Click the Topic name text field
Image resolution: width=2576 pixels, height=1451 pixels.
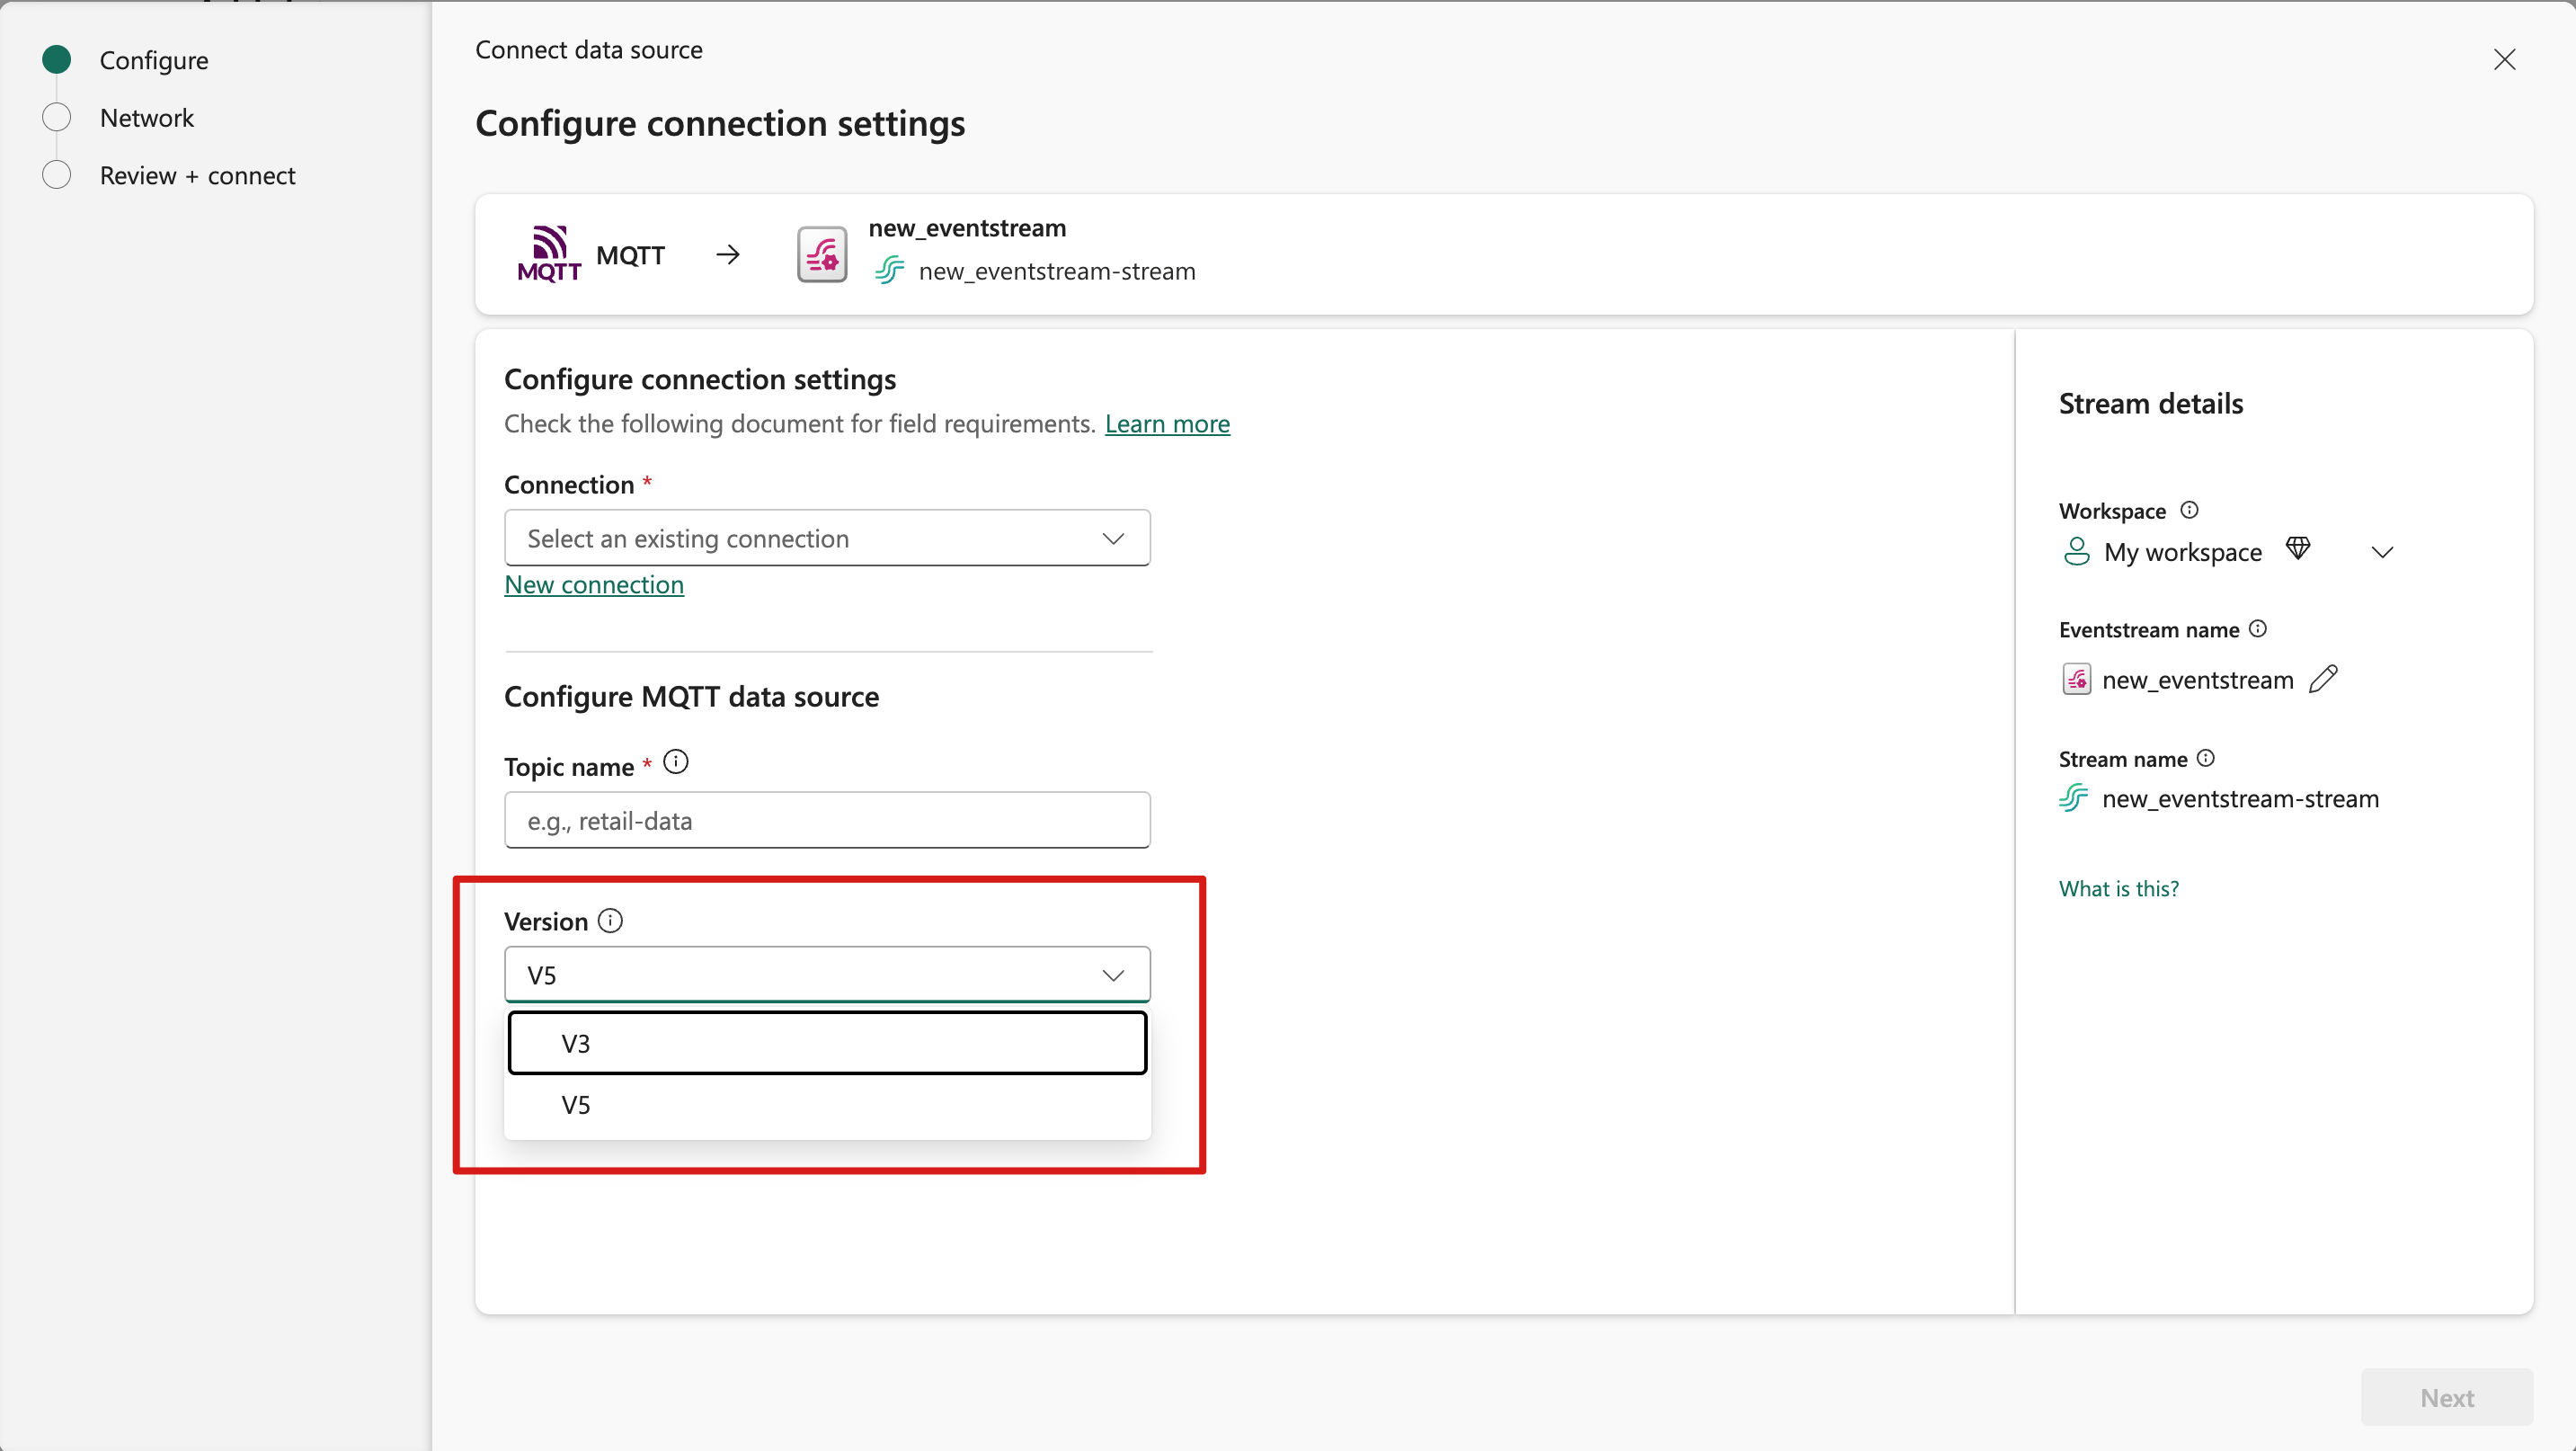pos(826,820)
